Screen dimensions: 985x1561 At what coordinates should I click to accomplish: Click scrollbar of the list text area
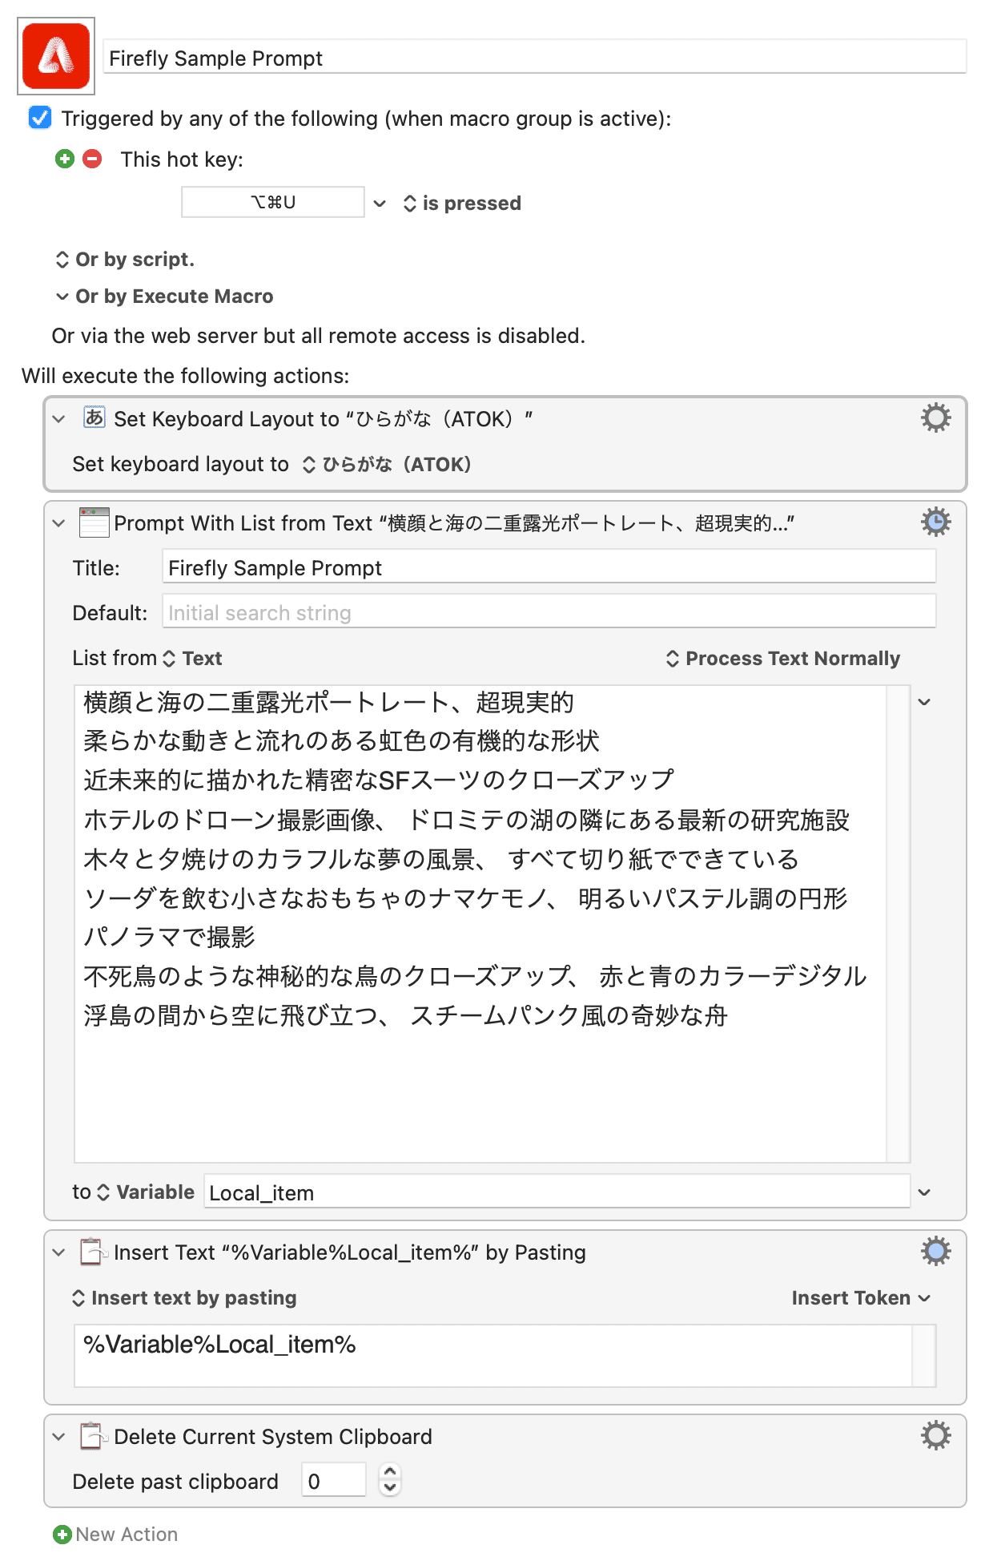point(899,923)
